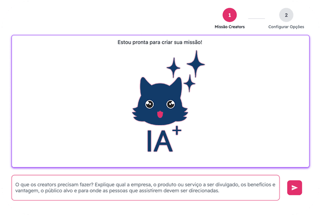Click the connector line between steps
This screenshot has width=321, height=216.
point(256,18)
